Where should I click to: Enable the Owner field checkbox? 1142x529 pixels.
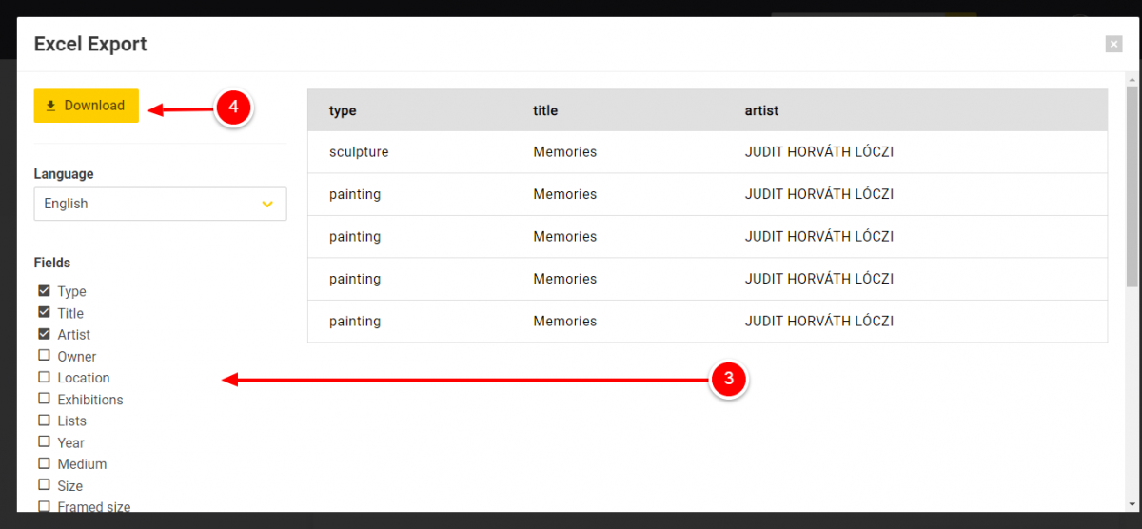coord(44,356)
